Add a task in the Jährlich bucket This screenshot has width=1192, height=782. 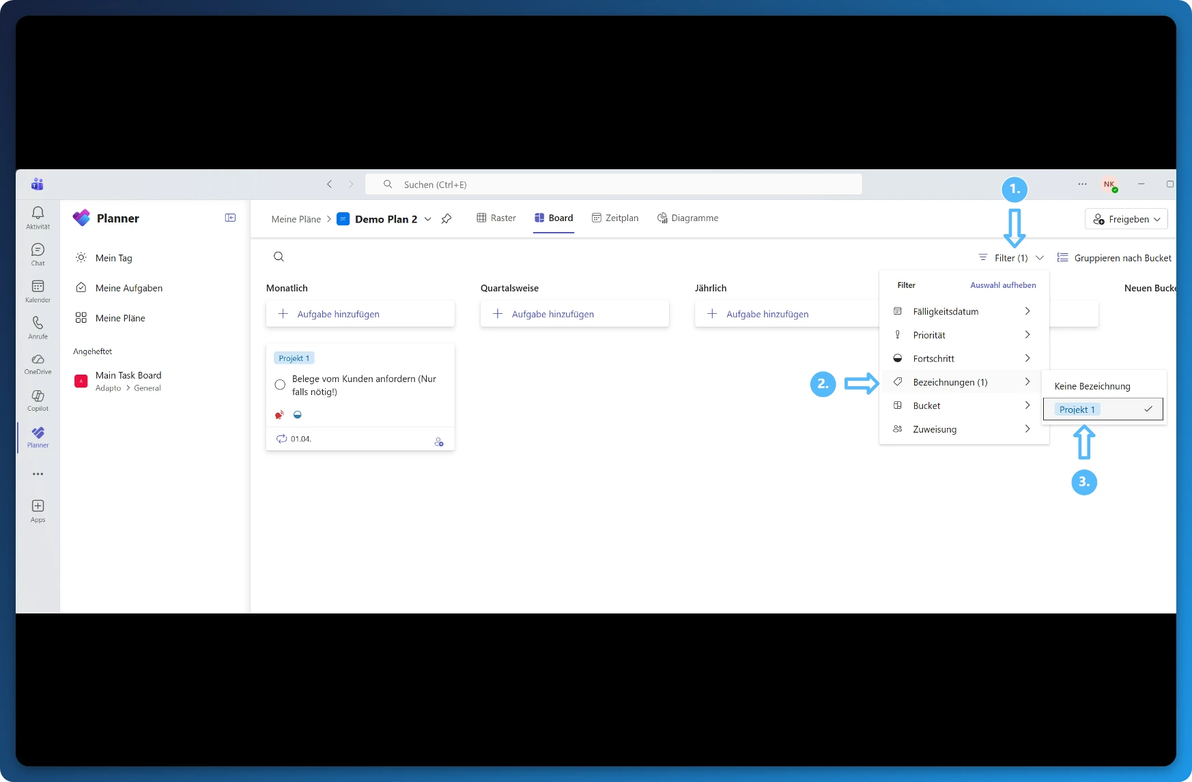(x=786, y=314)
